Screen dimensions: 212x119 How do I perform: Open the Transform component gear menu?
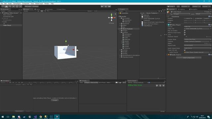click(211, 17)
